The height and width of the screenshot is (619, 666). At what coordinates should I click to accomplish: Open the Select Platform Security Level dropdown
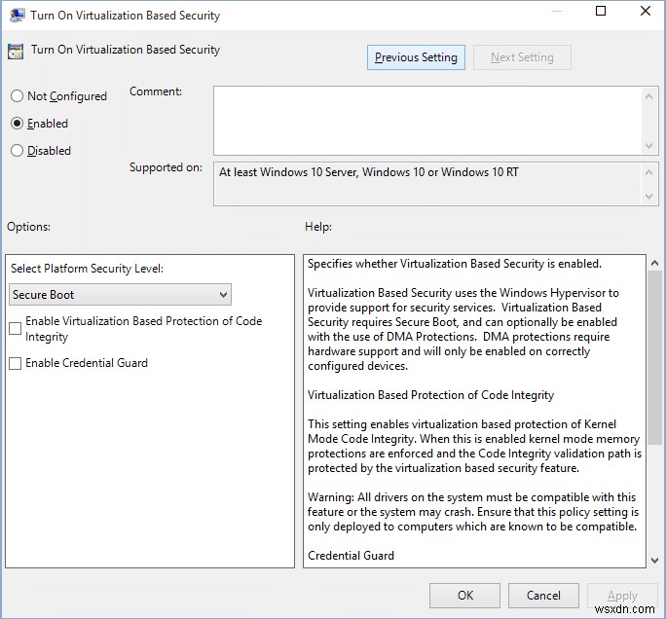pos(120,295)
